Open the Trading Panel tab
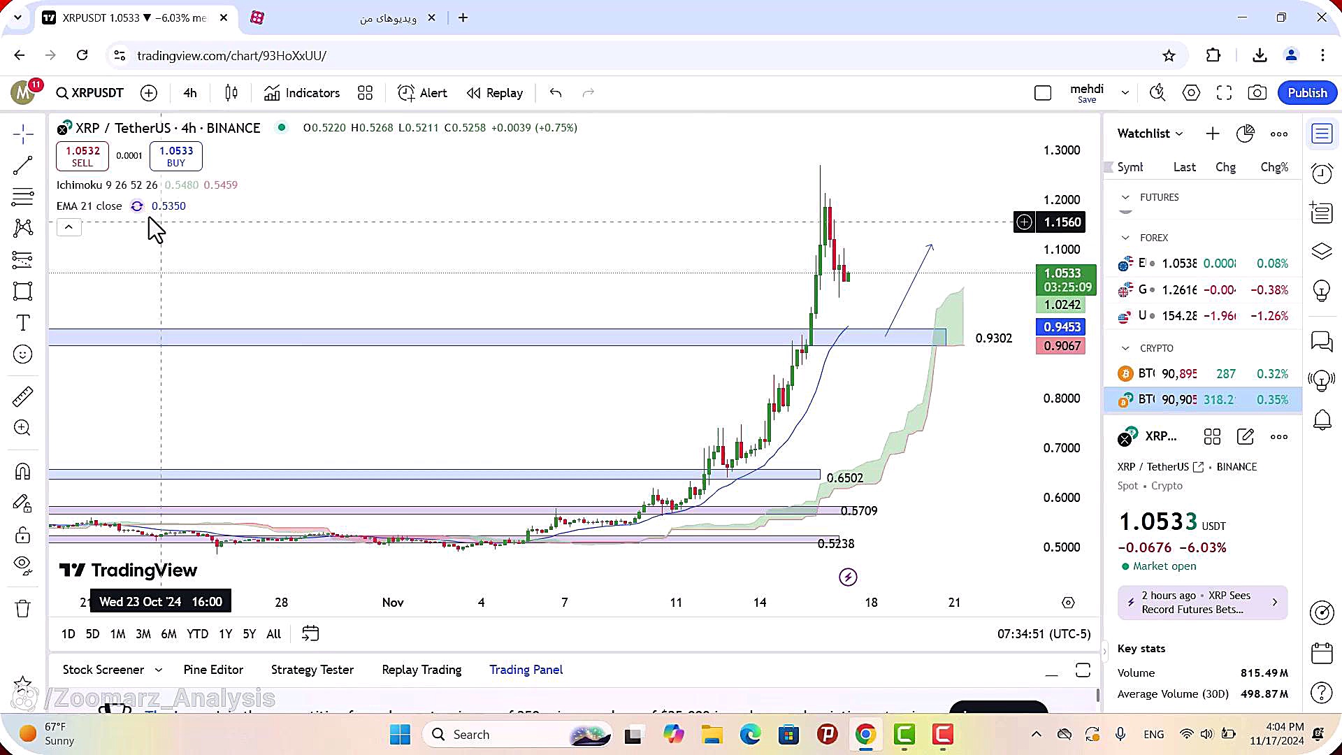The width and height of the screenshot is (1342, 755). [x=526, y=670]
